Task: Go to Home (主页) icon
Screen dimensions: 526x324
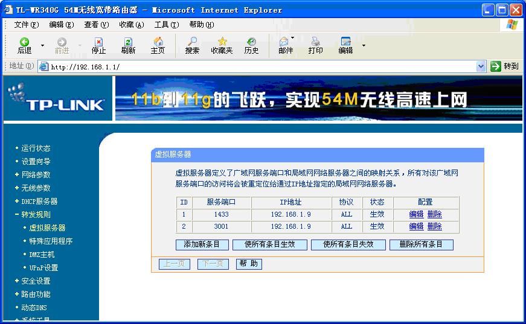Action: [x=158, y=42]
